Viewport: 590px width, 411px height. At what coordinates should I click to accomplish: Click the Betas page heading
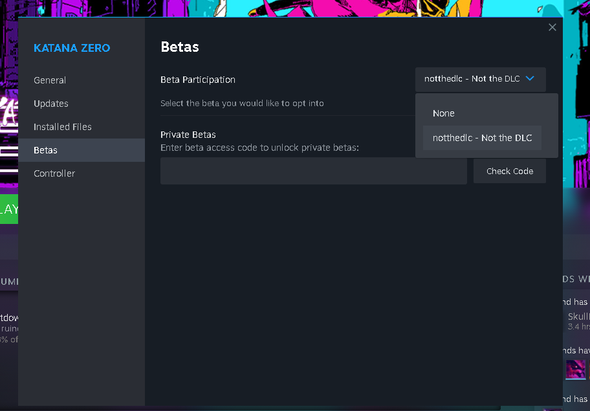(x=180, y=47)
